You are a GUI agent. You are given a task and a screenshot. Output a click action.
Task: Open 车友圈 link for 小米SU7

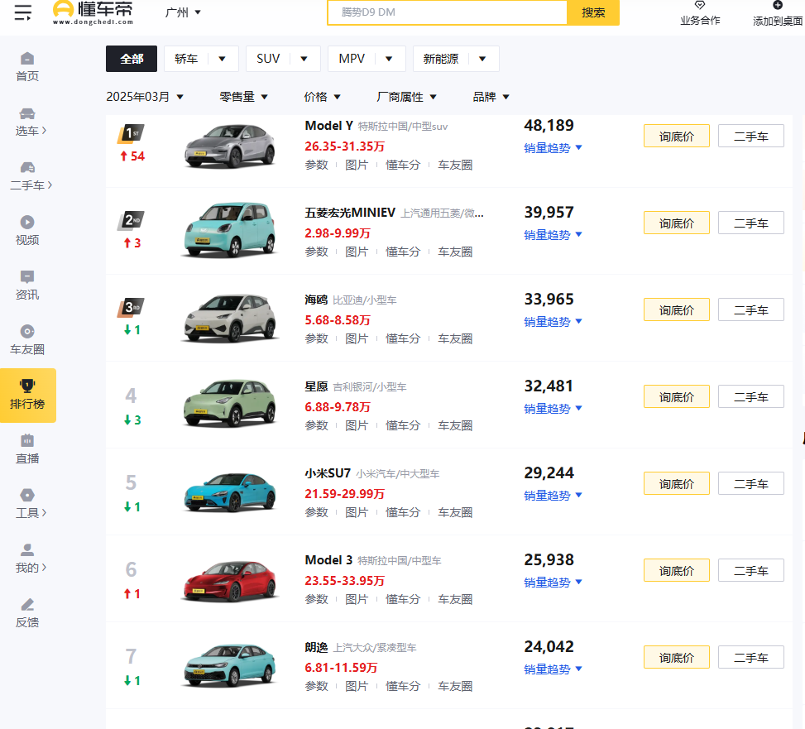coord(455,512)
